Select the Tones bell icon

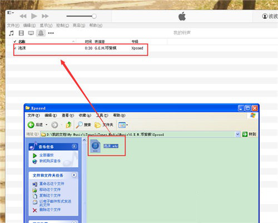(41, 33)
